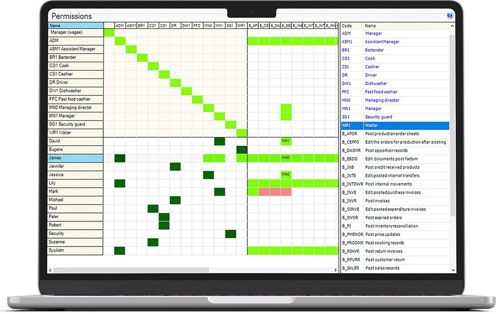This screenshot has height=314, width=503.
Task: Click the Name column header
Action: click(73, 25)
